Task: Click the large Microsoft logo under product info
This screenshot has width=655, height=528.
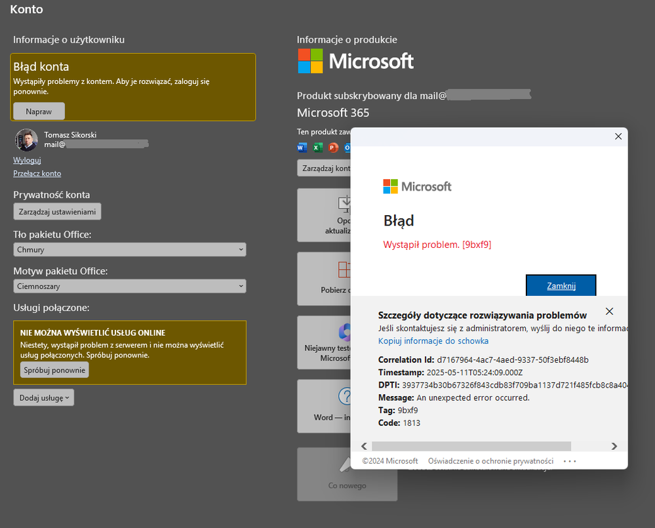Action: [355, 61]
